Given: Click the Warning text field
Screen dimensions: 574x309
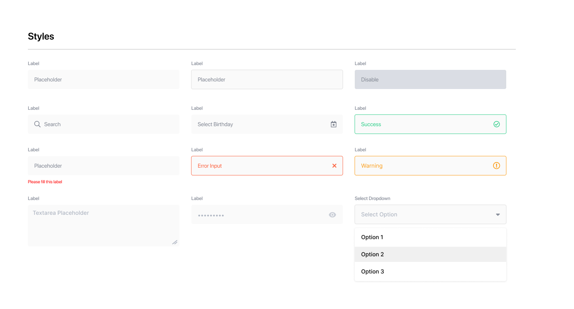Looking at the screenshot, I should tap(423, 166).
